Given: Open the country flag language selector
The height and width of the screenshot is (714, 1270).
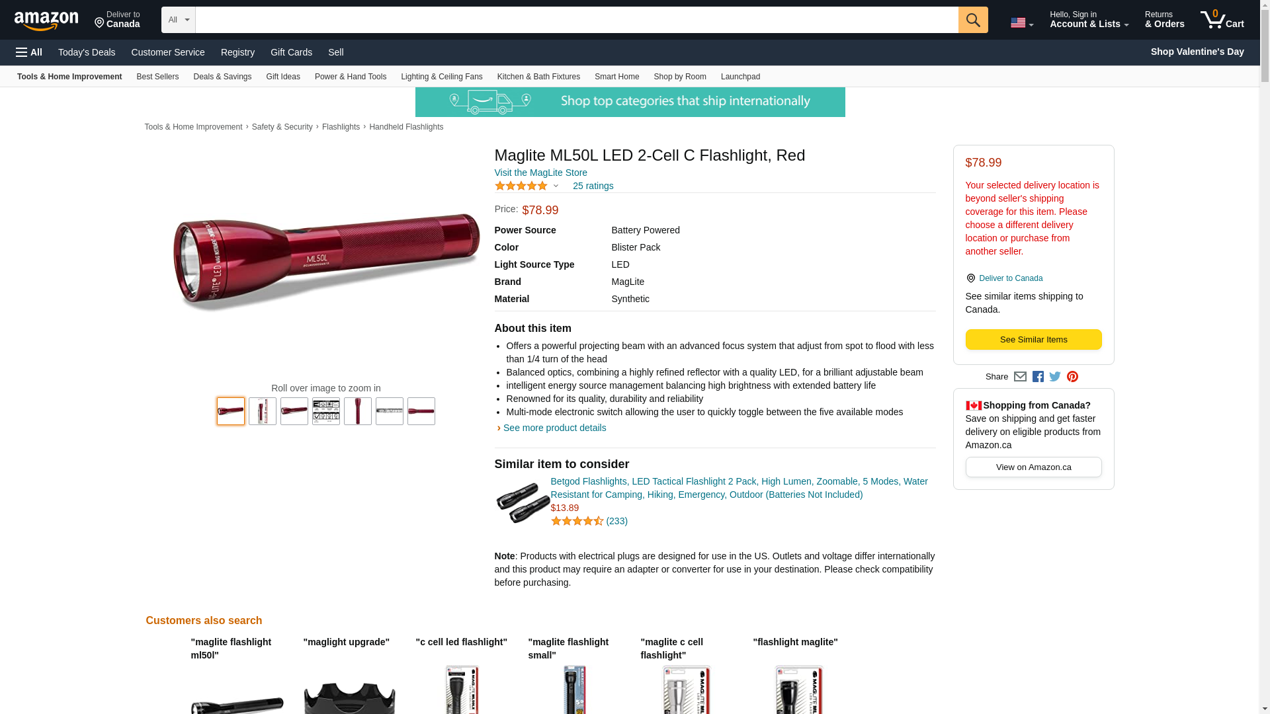Looking at the screenshot, I should [1021, 23].
